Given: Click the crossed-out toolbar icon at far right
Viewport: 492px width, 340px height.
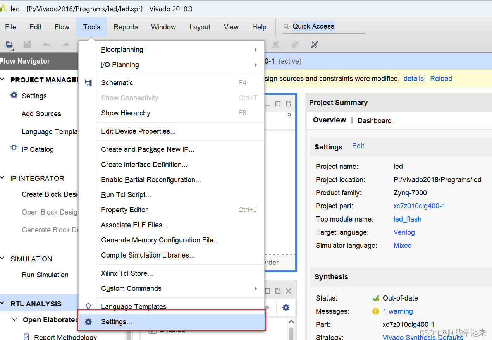Looking at the screenshot, I should [x=315, y=45].
